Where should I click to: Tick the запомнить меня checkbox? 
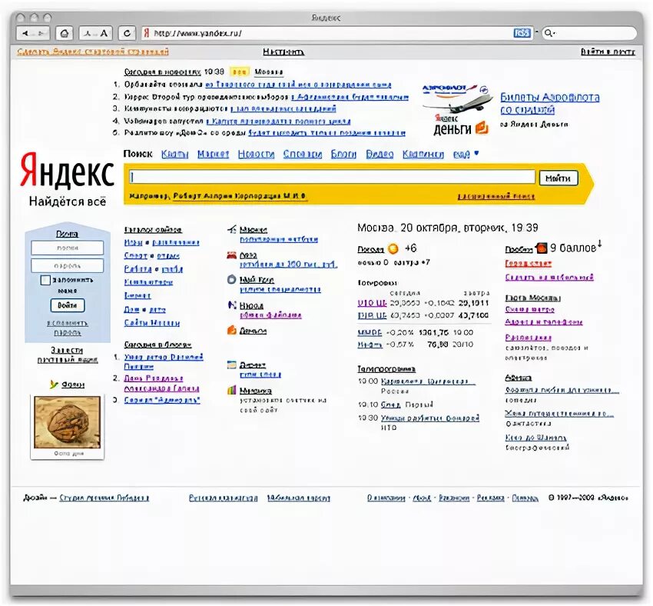(45, 280)
